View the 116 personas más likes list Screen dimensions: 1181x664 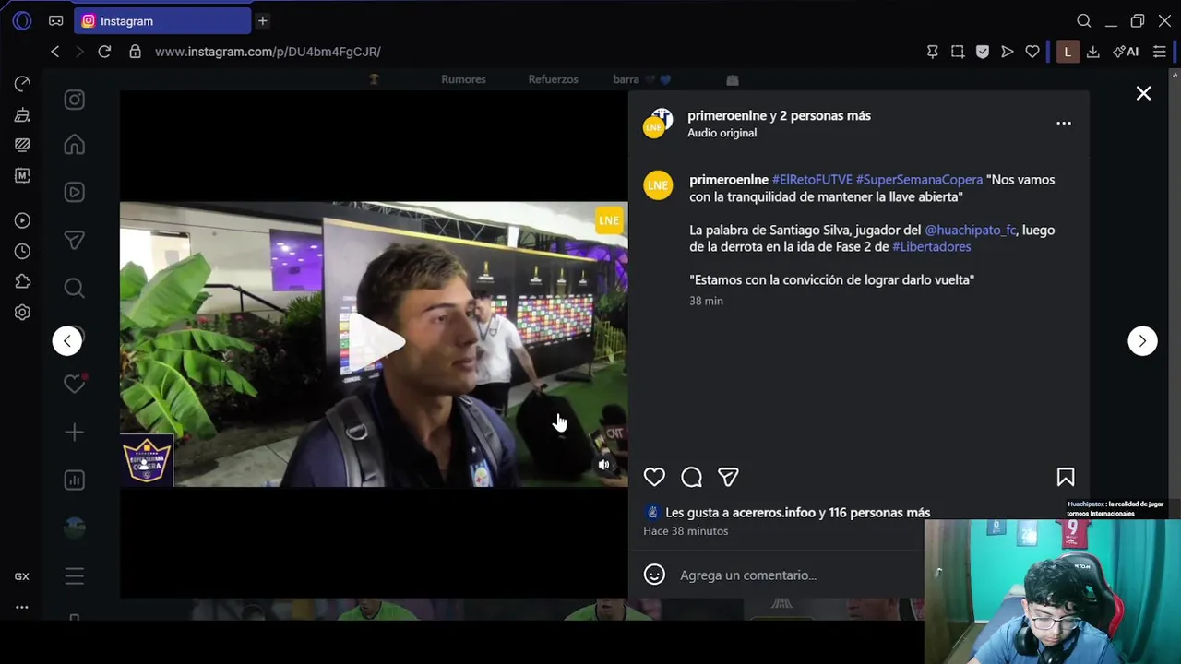[x=879, y=513]
